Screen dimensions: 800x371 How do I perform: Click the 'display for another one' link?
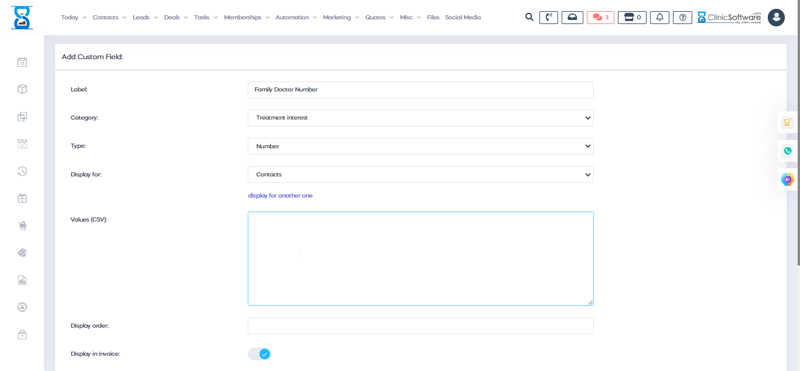point(280,196)
